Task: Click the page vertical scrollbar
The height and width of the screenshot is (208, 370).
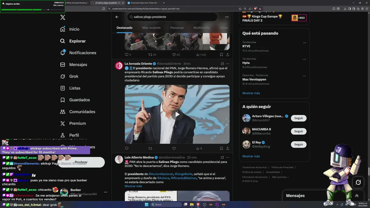Action: (368, 172)
